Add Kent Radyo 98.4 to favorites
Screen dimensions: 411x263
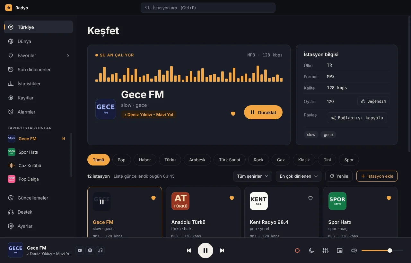(x=310, y=198)
